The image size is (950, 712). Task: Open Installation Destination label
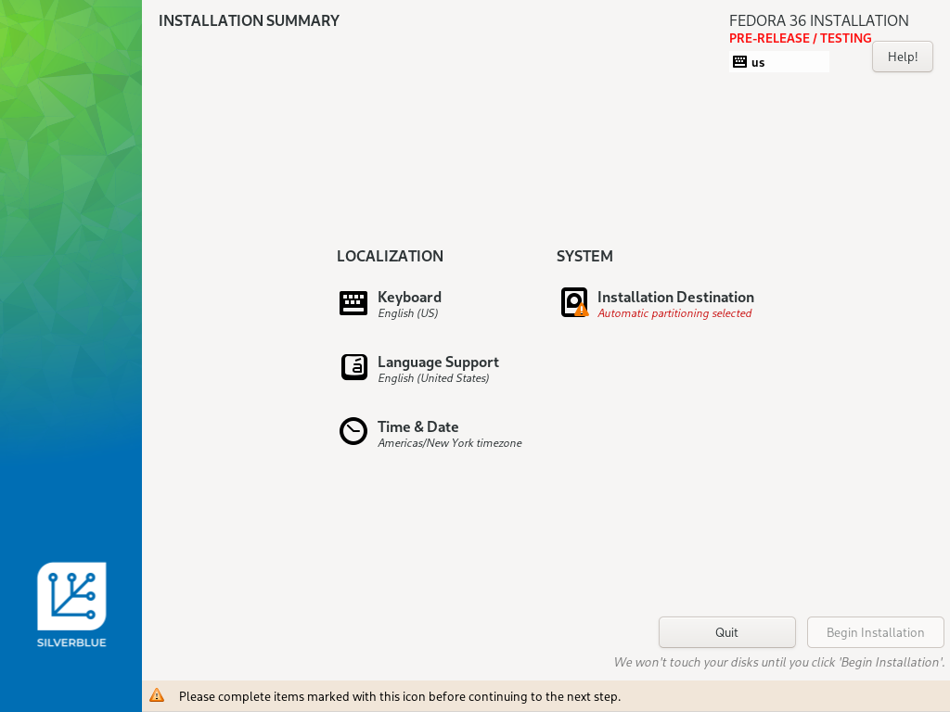click(675, 298)
